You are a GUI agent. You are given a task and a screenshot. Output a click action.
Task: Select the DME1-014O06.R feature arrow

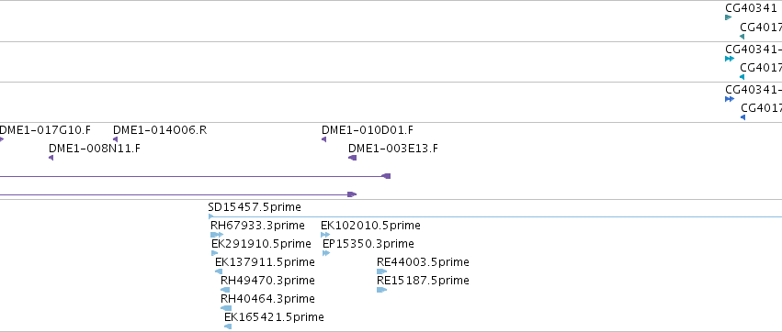(115, 139)
